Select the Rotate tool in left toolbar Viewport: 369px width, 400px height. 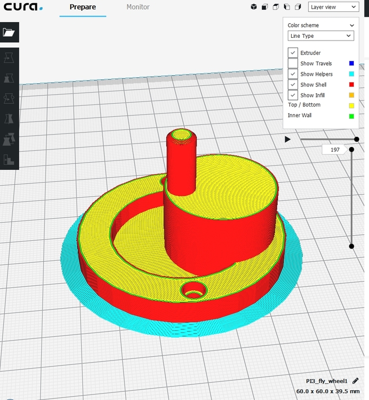[x=9, y=98]
